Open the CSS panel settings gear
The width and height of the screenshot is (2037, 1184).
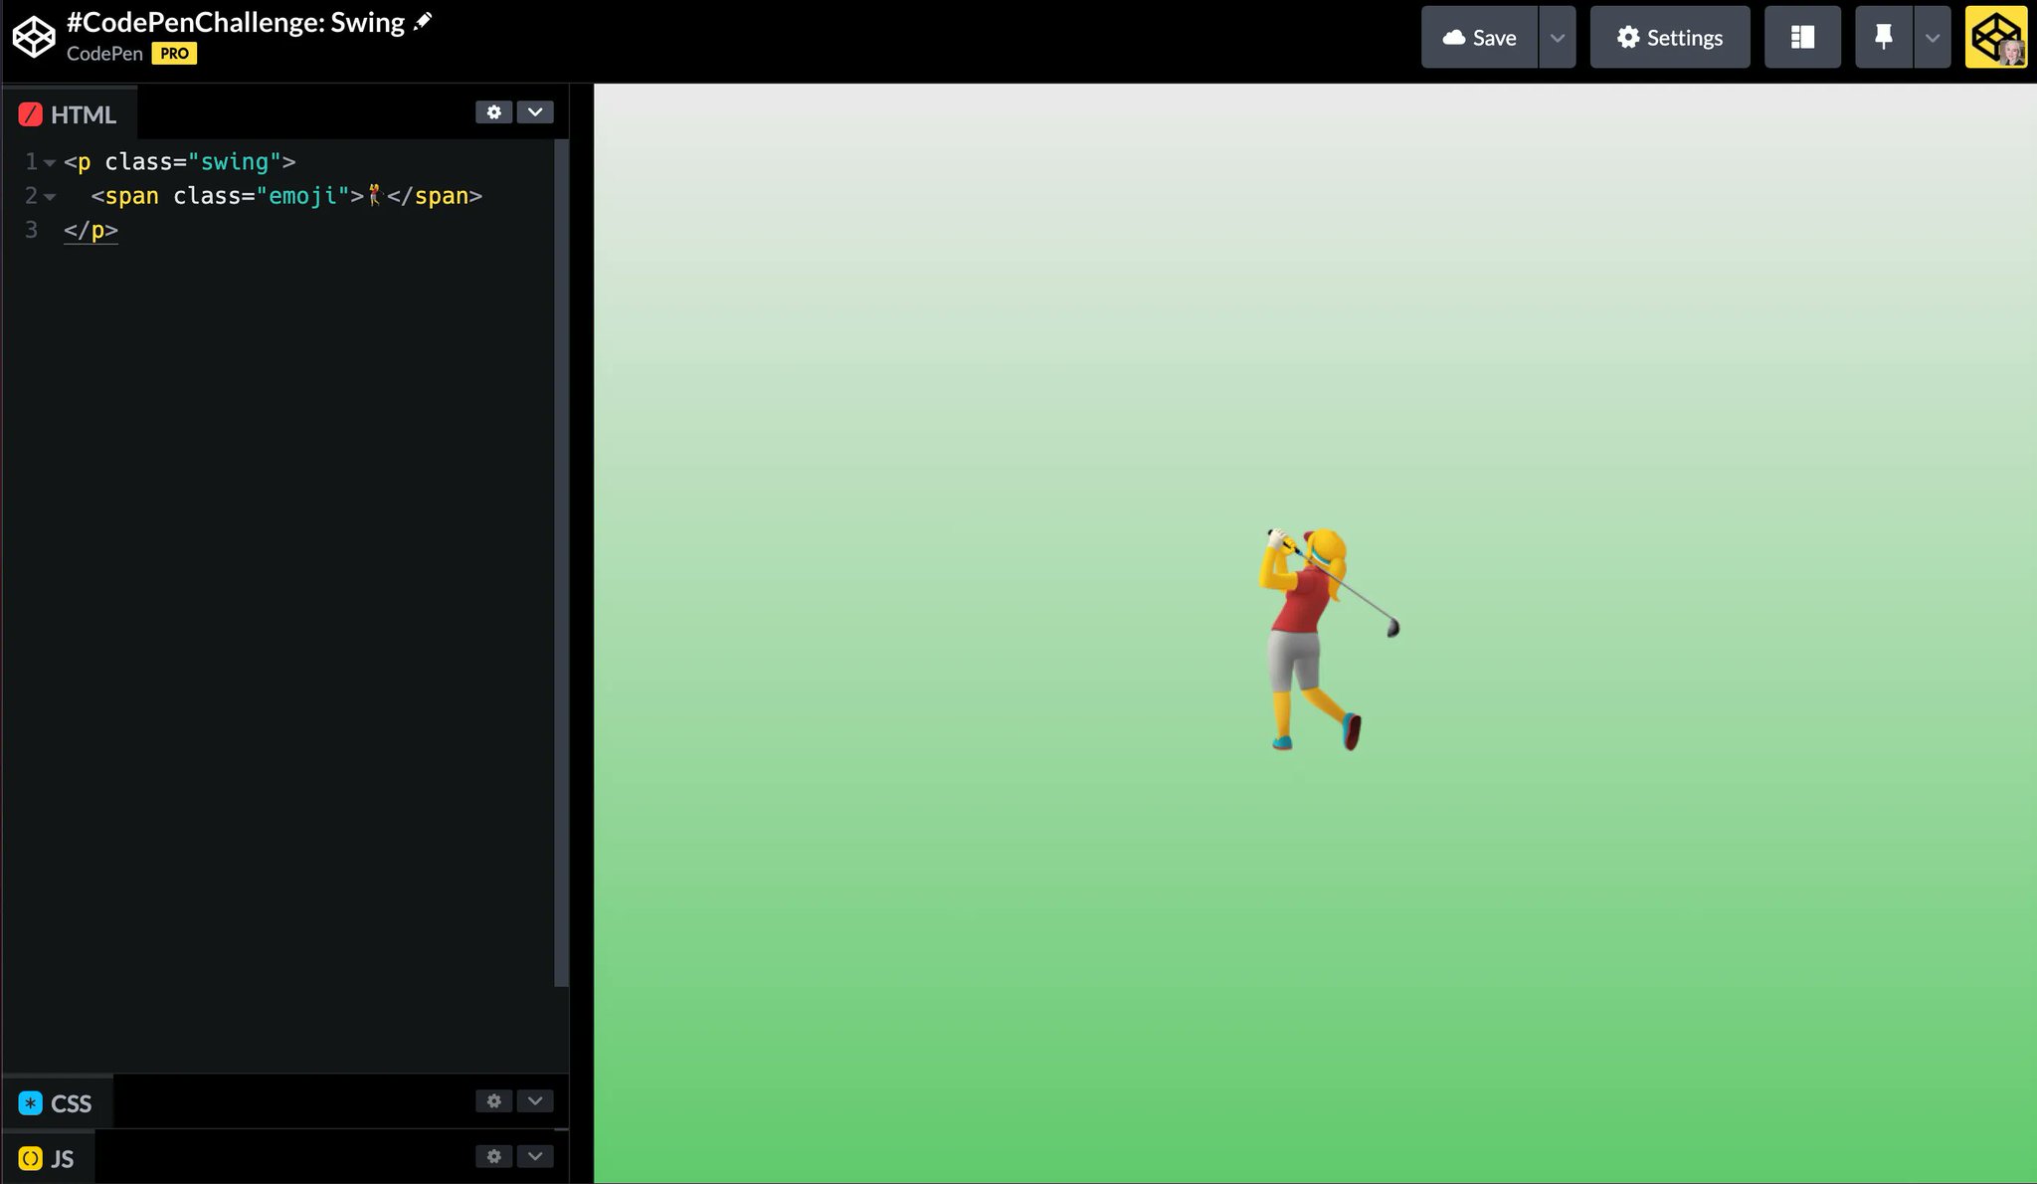click(494, 1101)
